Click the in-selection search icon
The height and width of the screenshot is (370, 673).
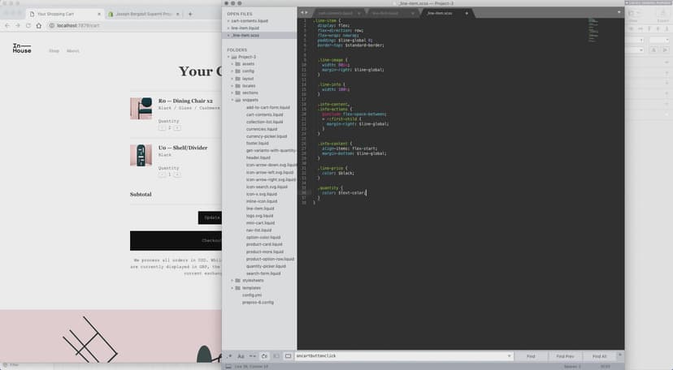click(x=276, y=356)
